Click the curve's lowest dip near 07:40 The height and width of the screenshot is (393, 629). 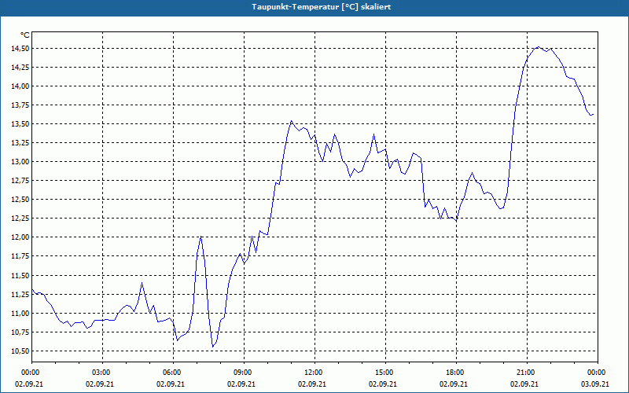[213, 347]
